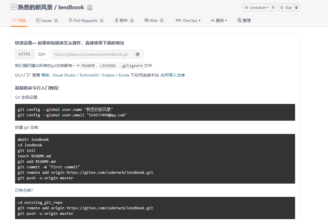The width and height of the screenshot is (328, 222).
Task: Open the 如何导入仓库 link
Action: 173,75
